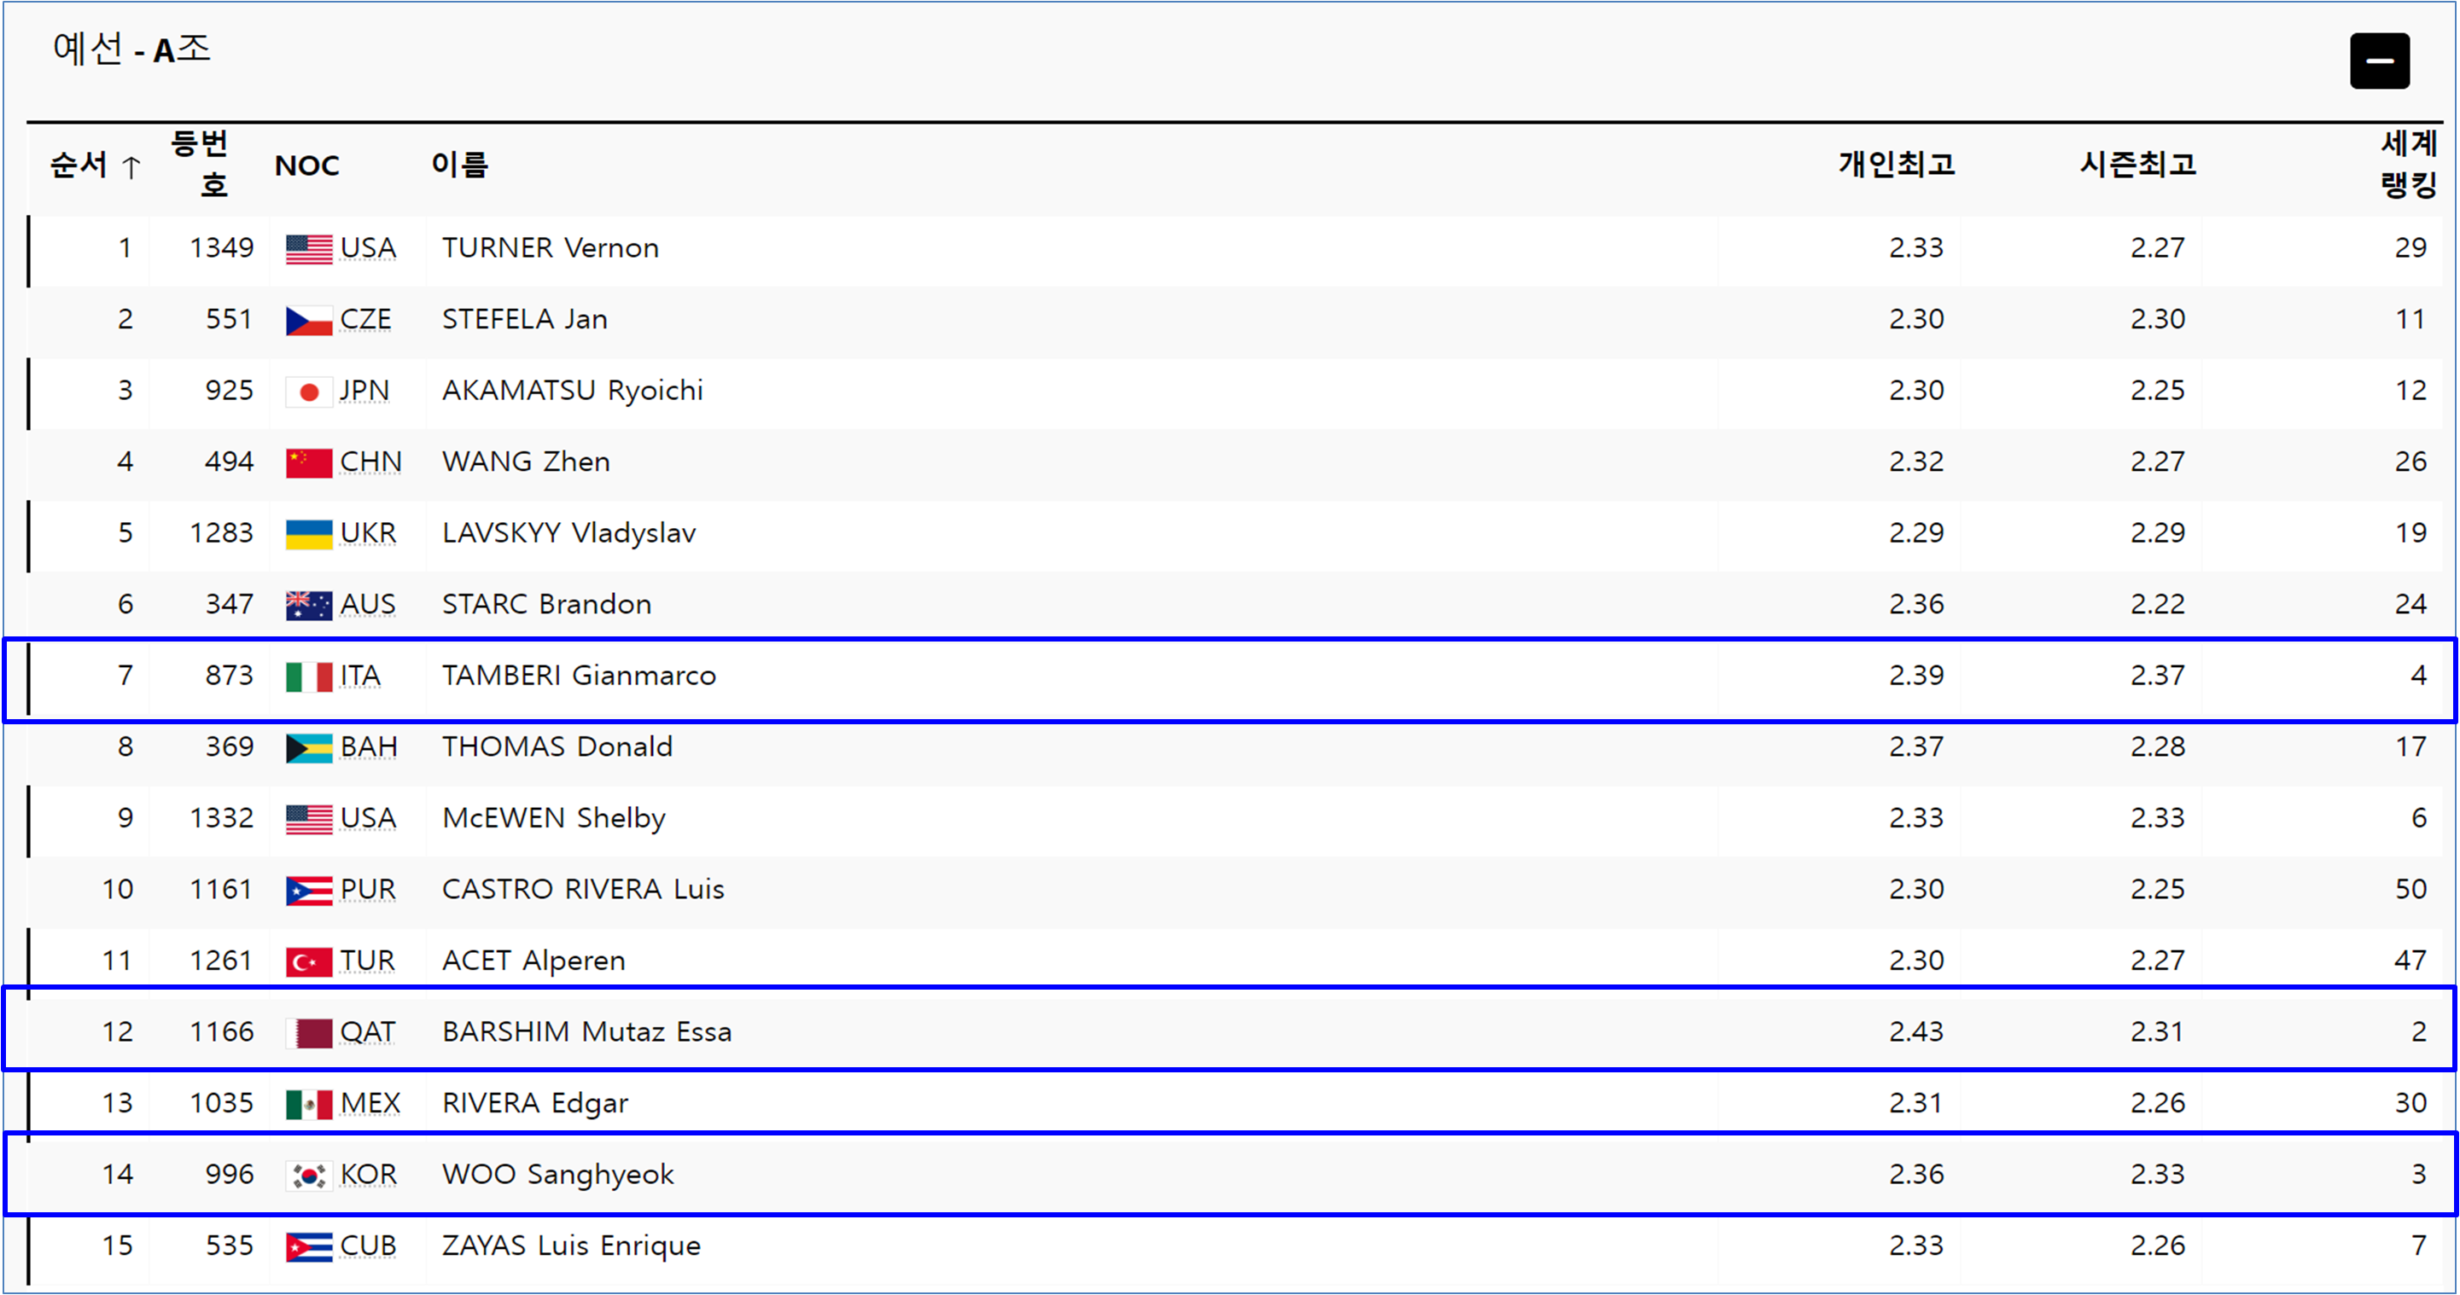
Task: Select athlete name ACET Alperen
Action: point(533,961)
